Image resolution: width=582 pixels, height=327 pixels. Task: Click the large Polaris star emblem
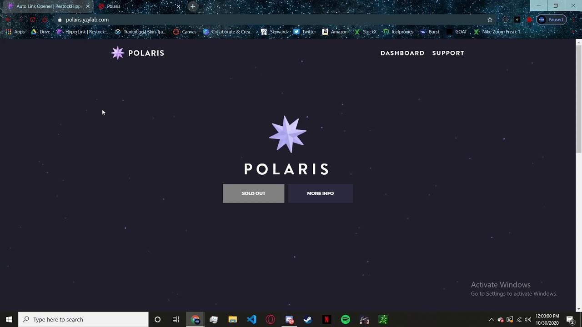click(x=288, y=134)
